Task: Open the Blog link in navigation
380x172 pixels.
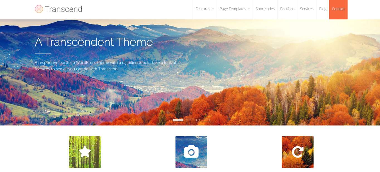Action: point(323,9)
